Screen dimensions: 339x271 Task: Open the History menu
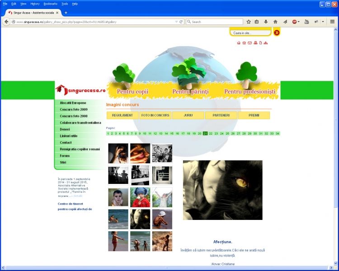click(x=35, y=4)
